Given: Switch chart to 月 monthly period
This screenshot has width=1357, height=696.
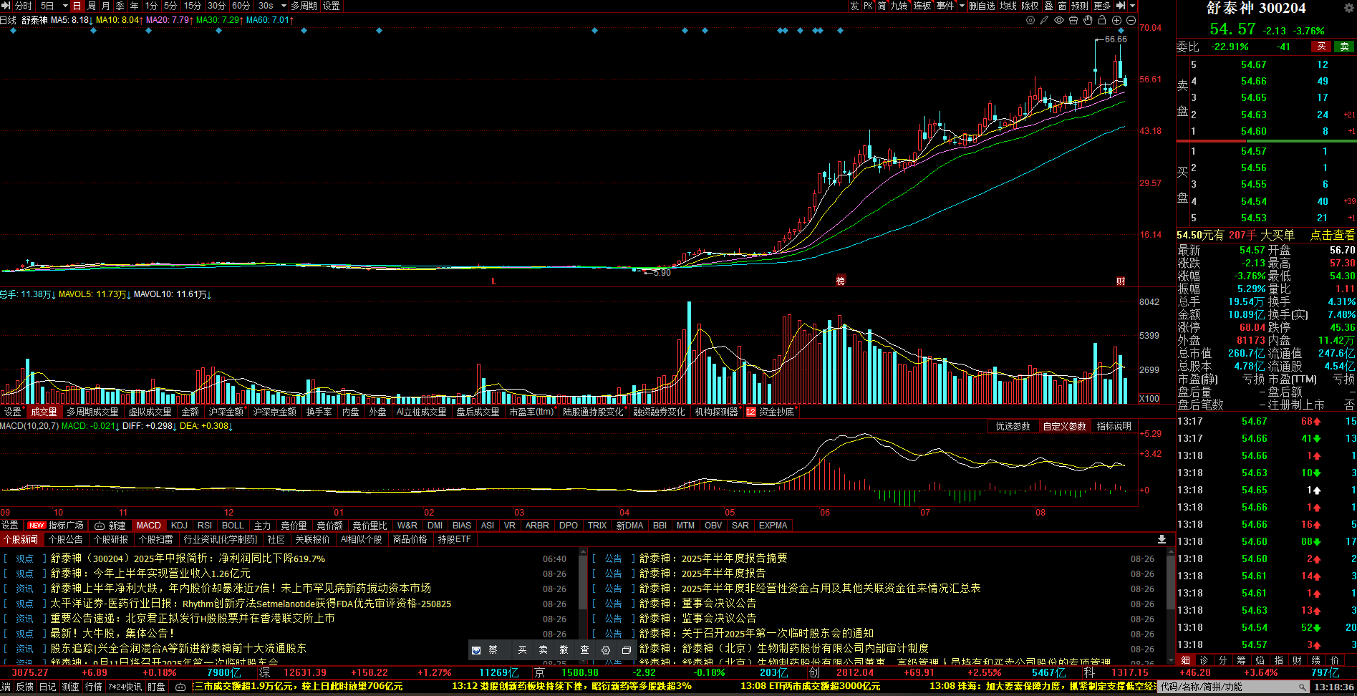Looking at the screenshot, I should (106, 6).
